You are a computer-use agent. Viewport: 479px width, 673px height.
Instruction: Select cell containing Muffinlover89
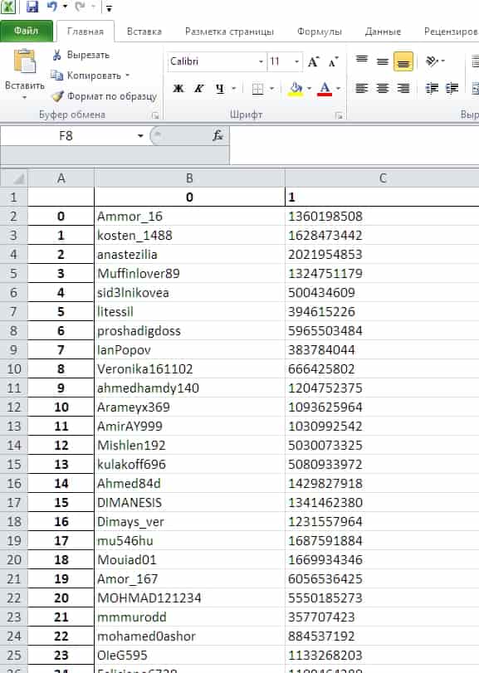[x=189, y=273]
